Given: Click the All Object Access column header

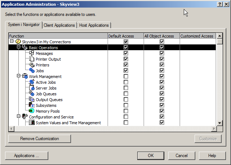Looking at the screenshot, I should (162, 36).
